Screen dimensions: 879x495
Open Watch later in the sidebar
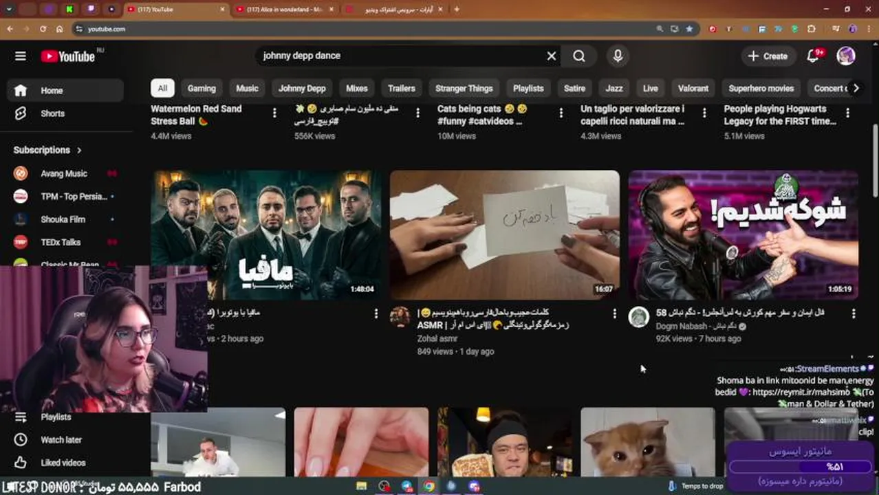[65, 439]
